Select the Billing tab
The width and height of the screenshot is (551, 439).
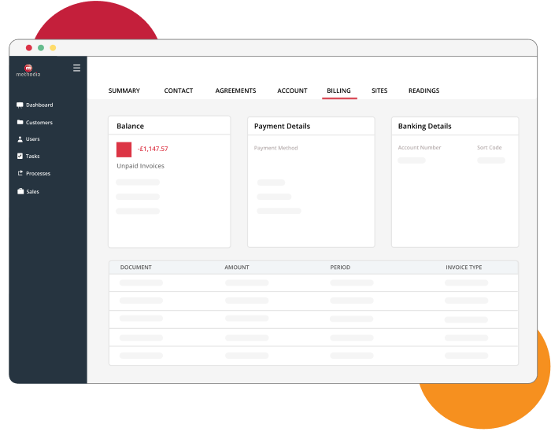pos(338,90)
